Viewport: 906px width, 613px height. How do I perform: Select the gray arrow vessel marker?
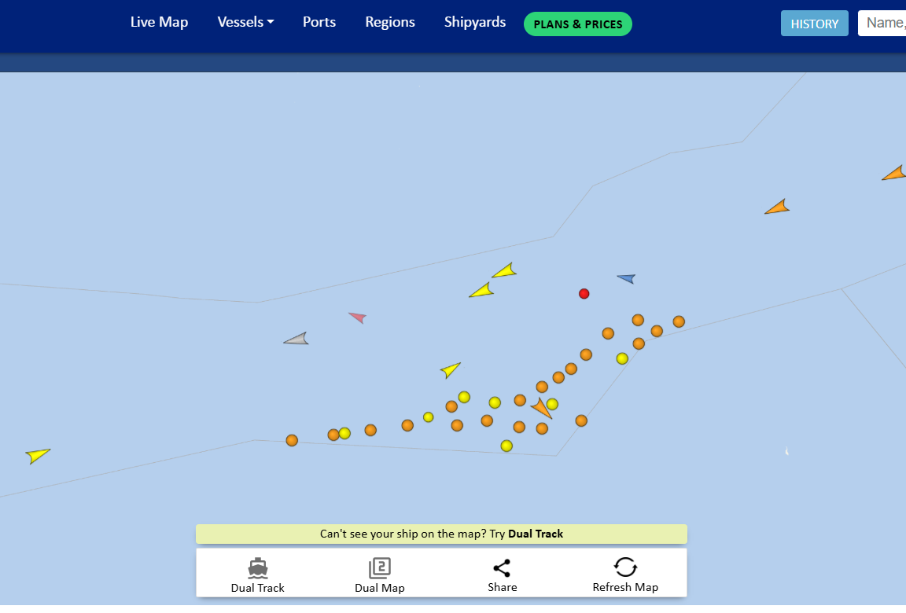click(x=297, y=340)
